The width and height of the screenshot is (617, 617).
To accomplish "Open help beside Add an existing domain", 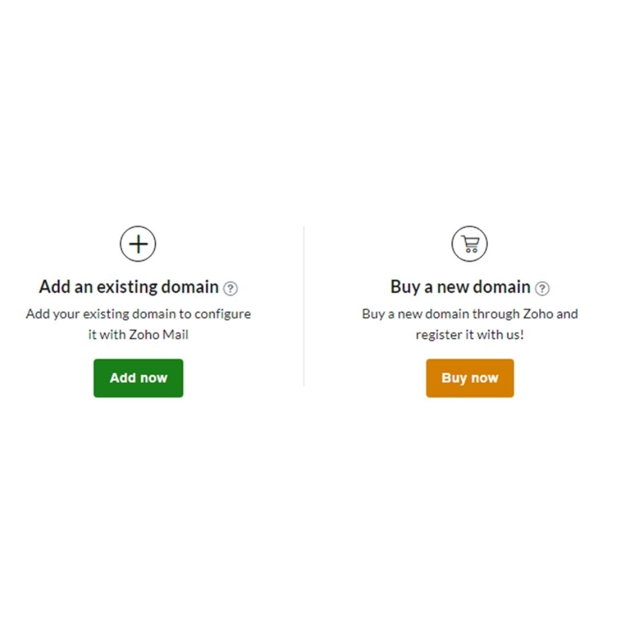I will pyautogui.click(x=230, y=289).
